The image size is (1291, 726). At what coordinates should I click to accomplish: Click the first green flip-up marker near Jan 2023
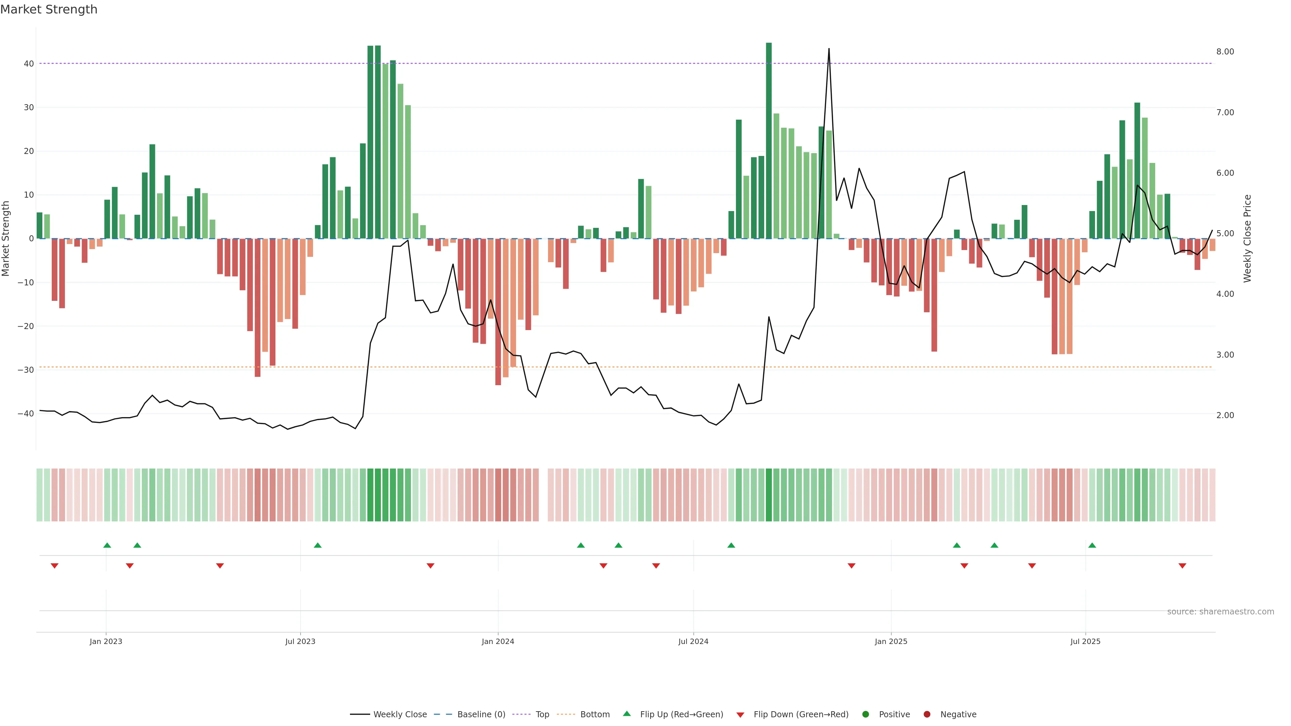point(107,545)
